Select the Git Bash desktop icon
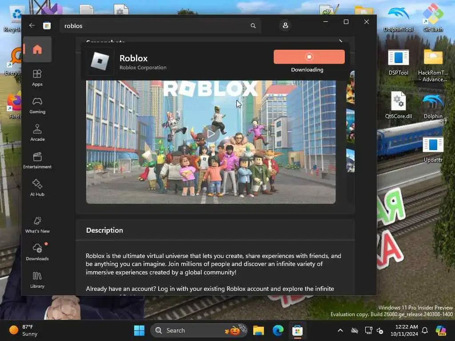 (x=433, y=17)
